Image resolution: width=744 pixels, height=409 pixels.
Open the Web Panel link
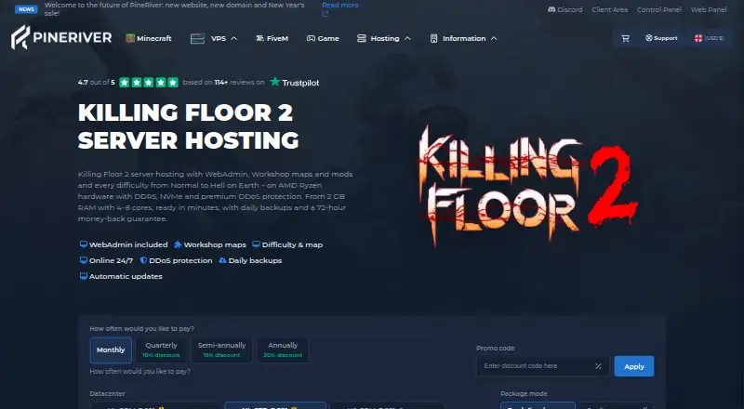pyautogui.click(x=709, y=9)
